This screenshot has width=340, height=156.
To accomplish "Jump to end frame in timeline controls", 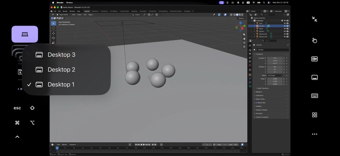I will pyautogui.click(x=149, y=145).
